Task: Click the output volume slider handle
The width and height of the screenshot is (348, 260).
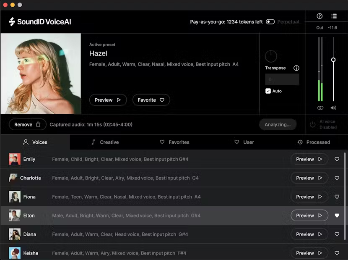Action: click(x=333, y=60)
